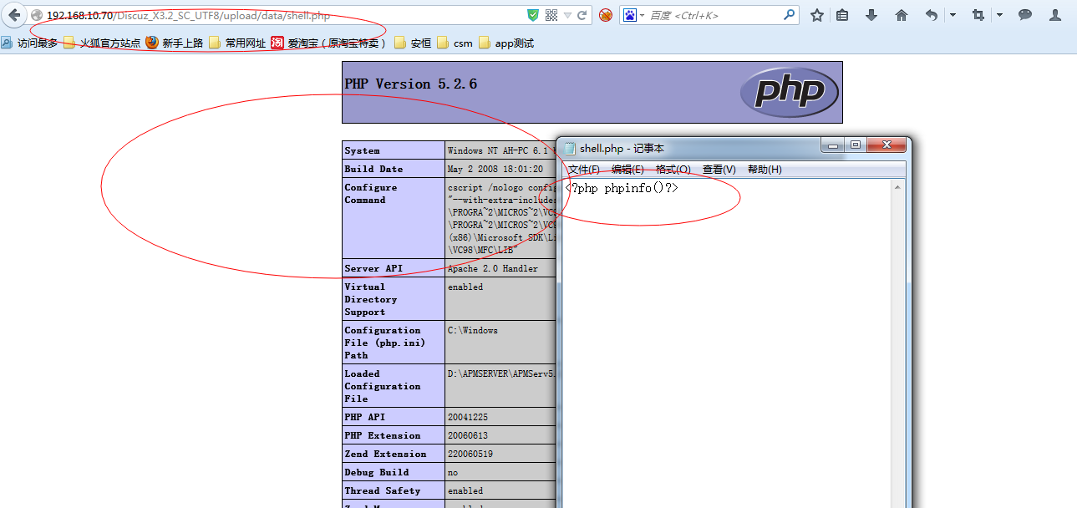Open the csm bookmark folder
The height and width of the screenshot is (508, 1077).
pos(455,43)
